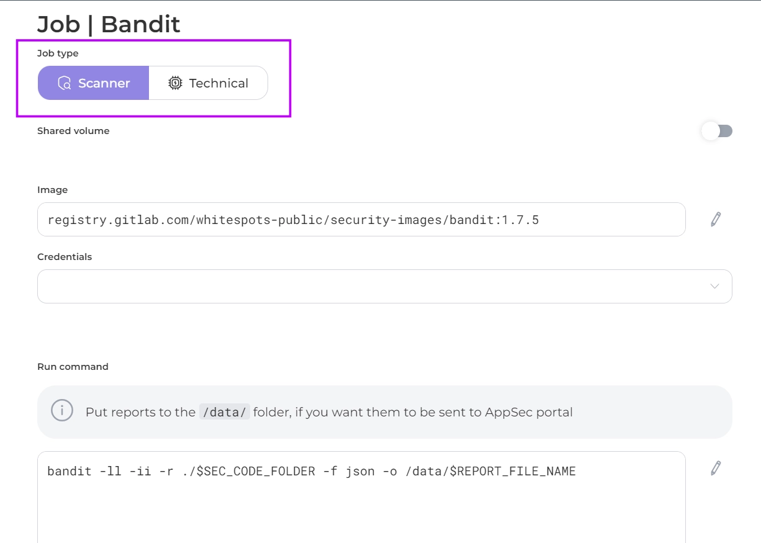Image resolution: width=761 pixels, height=543 pixels.
Task: Click the /data/ code tag in hint
Action: [x=225, y=412]
